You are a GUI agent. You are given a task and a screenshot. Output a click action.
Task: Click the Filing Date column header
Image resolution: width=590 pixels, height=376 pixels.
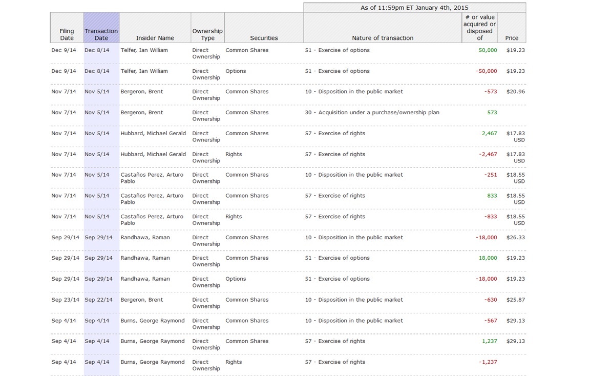click(x=67, y=34)
